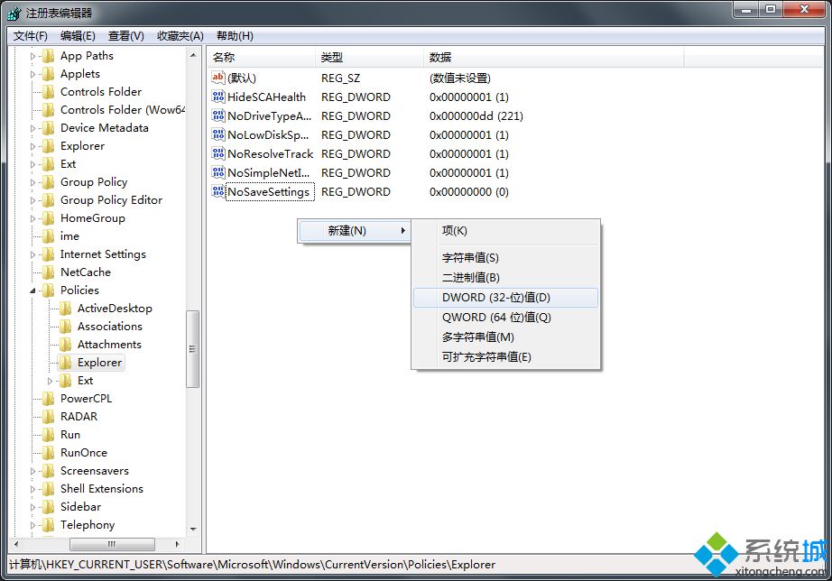Image resolution: width=832 pixels, height=581 pixels.
Task: Expand the Telephony key
Action: click(32, 525)
